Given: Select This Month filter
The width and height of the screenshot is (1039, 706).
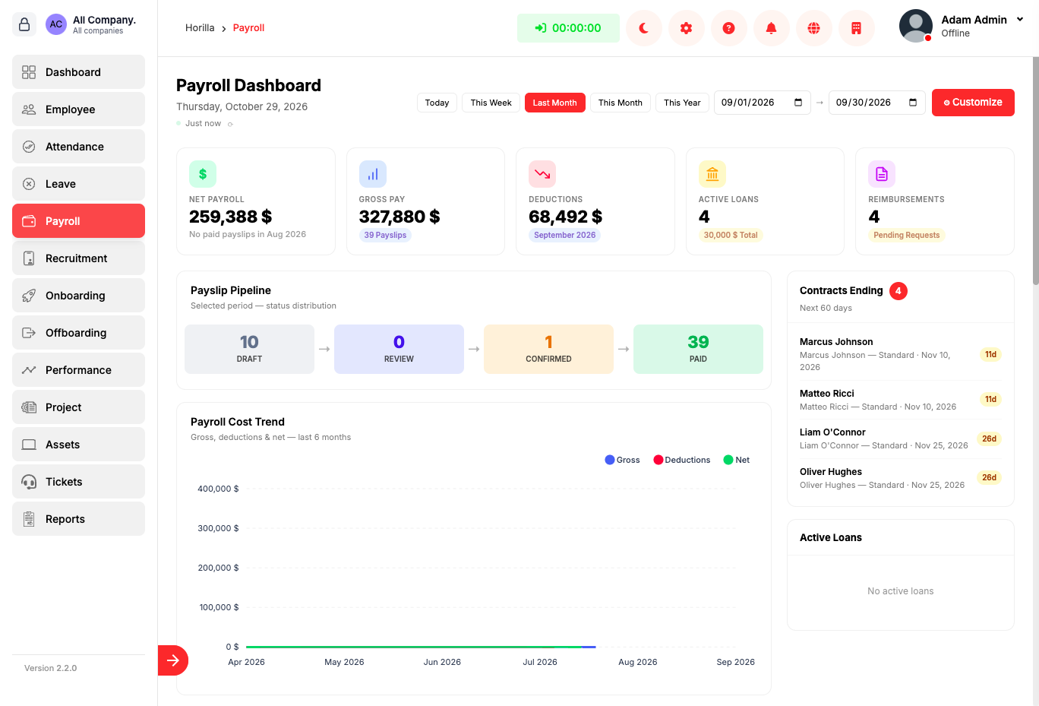Looking at the screenshot, I should coord(620,103).
